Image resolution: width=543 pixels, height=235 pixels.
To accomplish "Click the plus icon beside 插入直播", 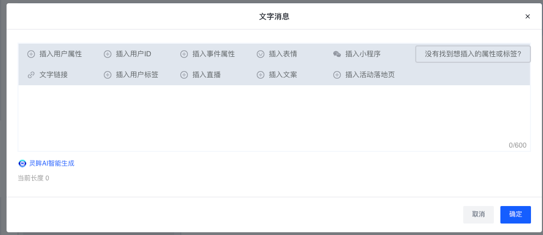I will (184, 75).
